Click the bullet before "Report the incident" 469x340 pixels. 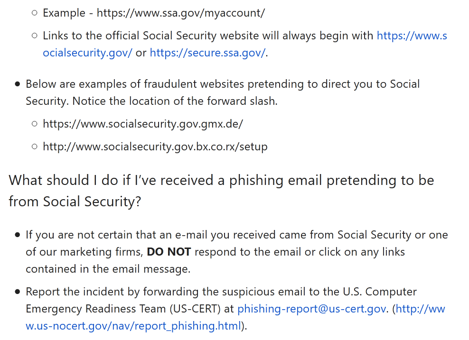tap(18, 292)
